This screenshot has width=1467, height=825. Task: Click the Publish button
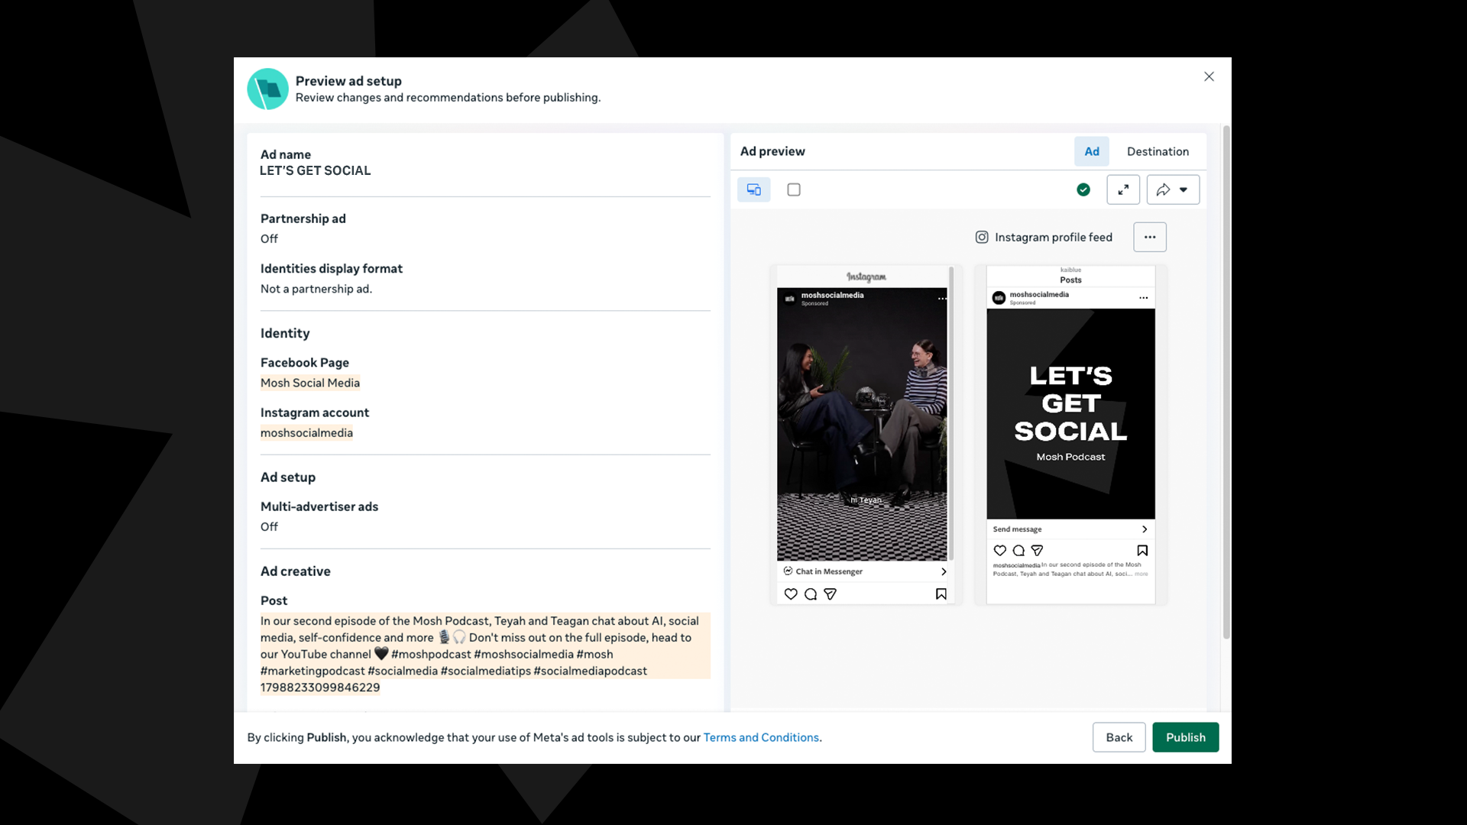pos(1184,737)
